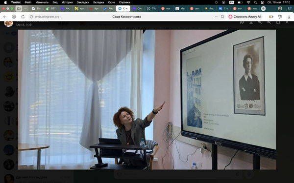Open the Закладки menu
The width and height of the screenshot is (294, 183).
click(x=83, y=2)
